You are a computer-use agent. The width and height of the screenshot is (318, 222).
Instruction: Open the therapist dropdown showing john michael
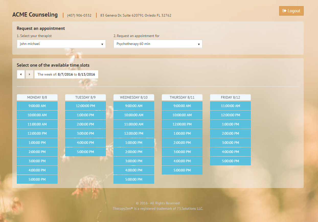(x=61, y=44)
